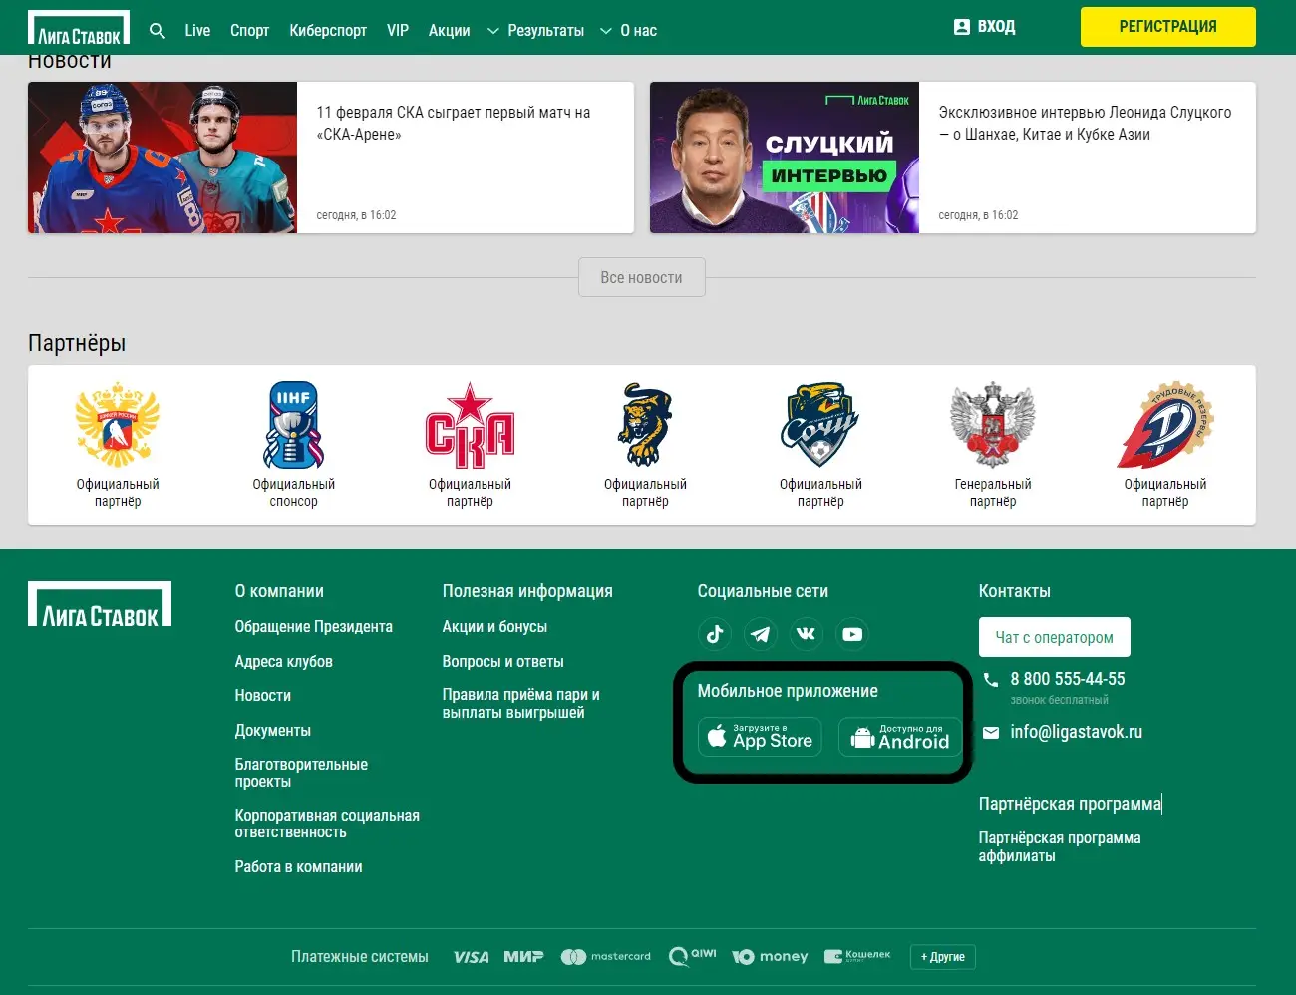Expand the О нас dropdown menu
This screenshot has width=1296, height=995.
628,31
